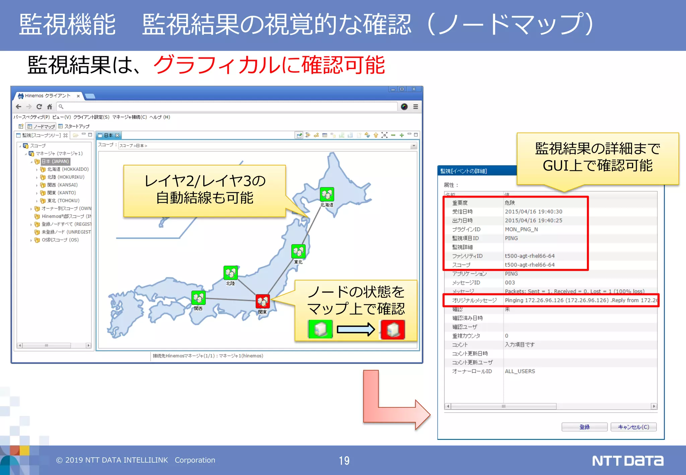Click the キャンセル(C) button

pyautogui.click(x=633, y=427)
